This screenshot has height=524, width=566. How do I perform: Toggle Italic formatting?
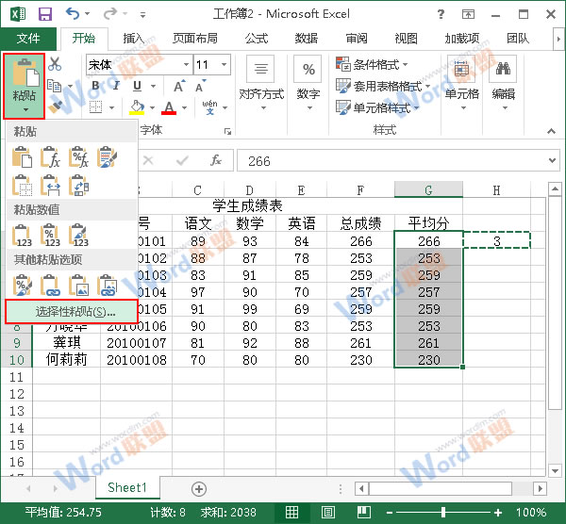pyautogui.click(x=116, y=86)
